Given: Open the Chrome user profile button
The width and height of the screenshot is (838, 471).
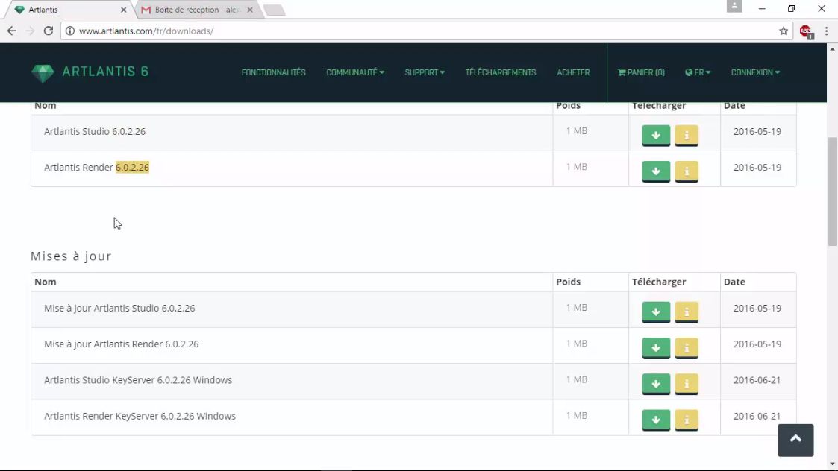Looking at the screenshot, I should point(734,7).
